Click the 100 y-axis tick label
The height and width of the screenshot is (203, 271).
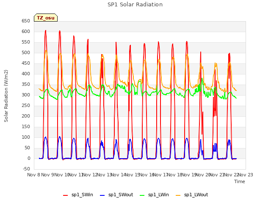click(x=26, y=137)
